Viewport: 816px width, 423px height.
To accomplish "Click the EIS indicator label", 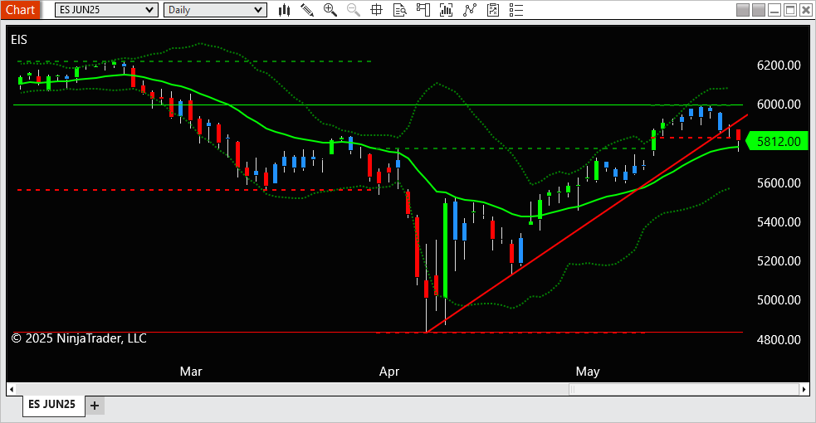I will 19,40.
